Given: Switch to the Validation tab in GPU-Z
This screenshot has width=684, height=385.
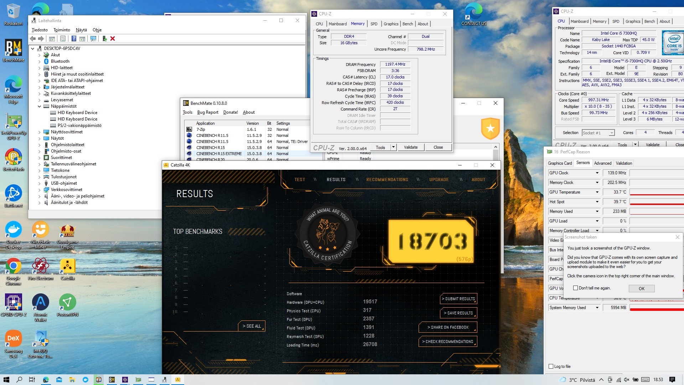Looking at the screenshot, I should tap(624, 163).
